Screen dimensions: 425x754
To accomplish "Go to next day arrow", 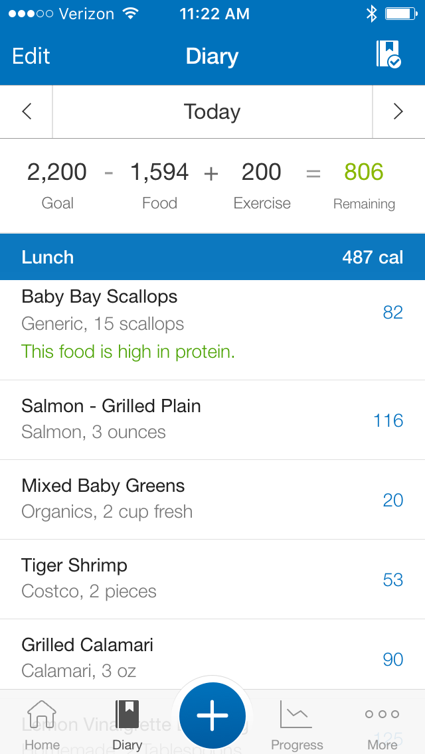I will click(398, 112).
